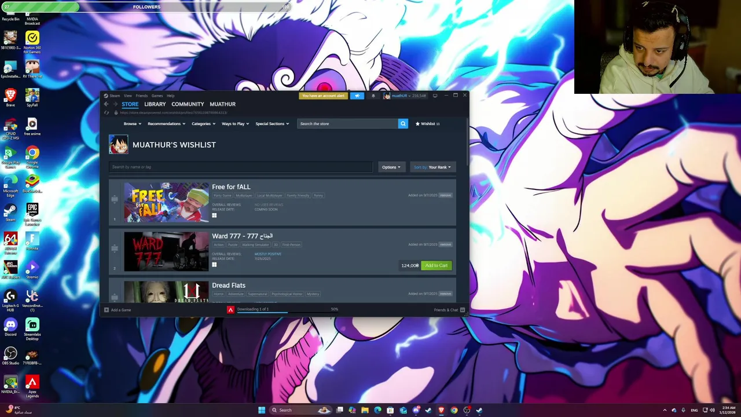Viewport: 741px width, 417px height.
Task: Click the Luffy avatar beside wishlist title
Action: 119,145
